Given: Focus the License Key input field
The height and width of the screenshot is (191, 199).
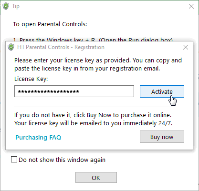Looking at the screenshot, I should (x=74, y=91).
